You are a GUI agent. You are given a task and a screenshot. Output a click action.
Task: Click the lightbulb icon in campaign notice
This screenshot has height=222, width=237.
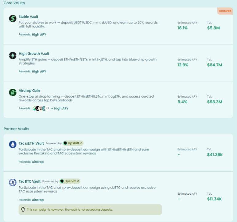[x=23, y=209]
